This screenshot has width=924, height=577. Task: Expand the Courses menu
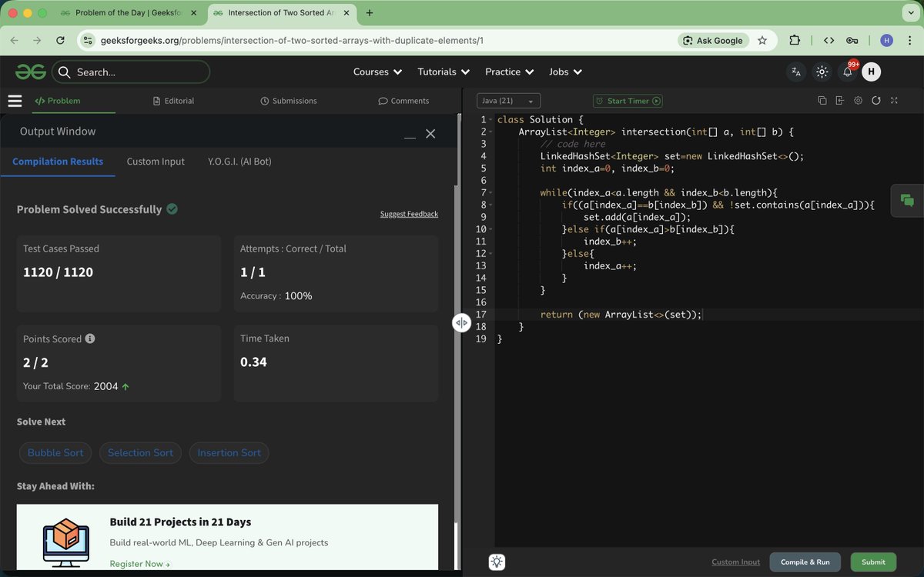377,72
